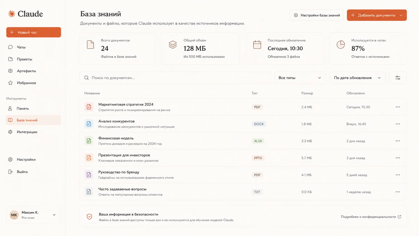
Task: Open three-dot menu for Анализ конкурентов
Action: point(398,124)
